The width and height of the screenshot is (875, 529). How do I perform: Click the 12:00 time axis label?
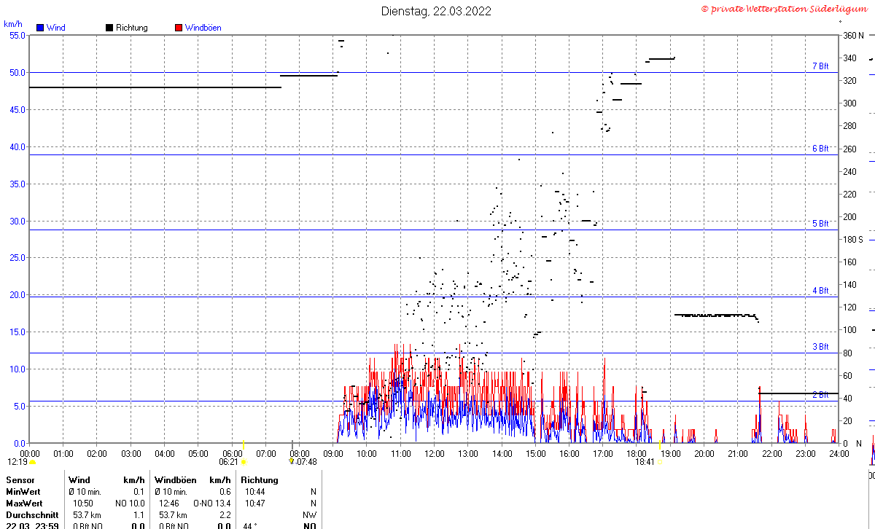[x=435, y=453]
